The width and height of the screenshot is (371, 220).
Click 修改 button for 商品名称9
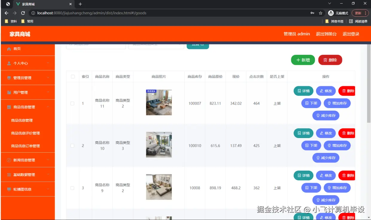coord(326,176)
